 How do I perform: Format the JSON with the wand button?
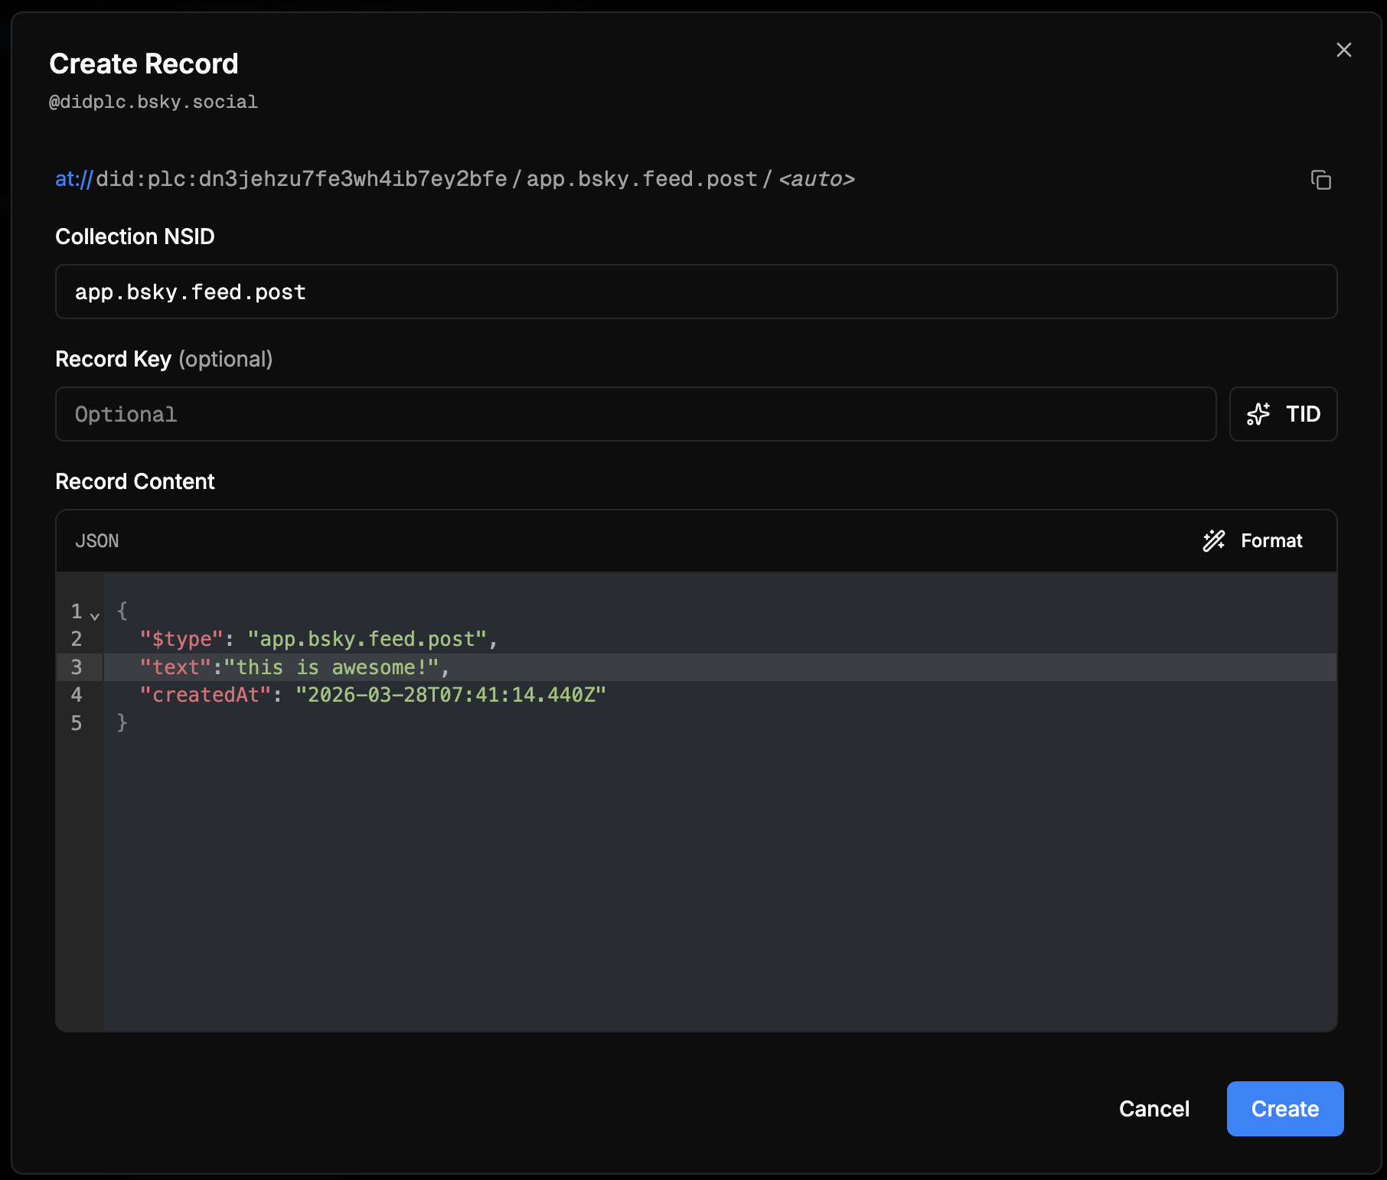coord(1252,541)
